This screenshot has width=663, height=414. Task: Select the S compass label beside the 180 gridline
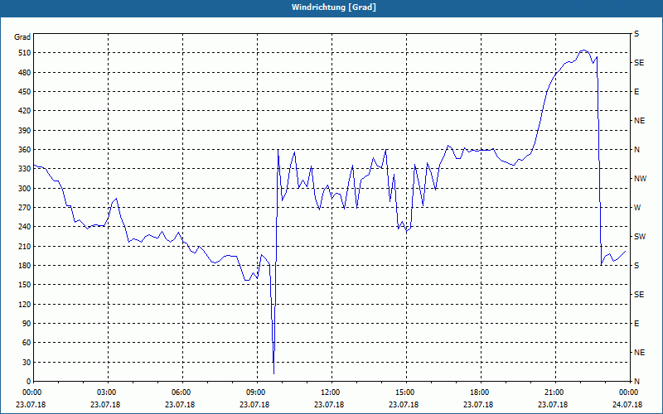[x=636, y=266]
